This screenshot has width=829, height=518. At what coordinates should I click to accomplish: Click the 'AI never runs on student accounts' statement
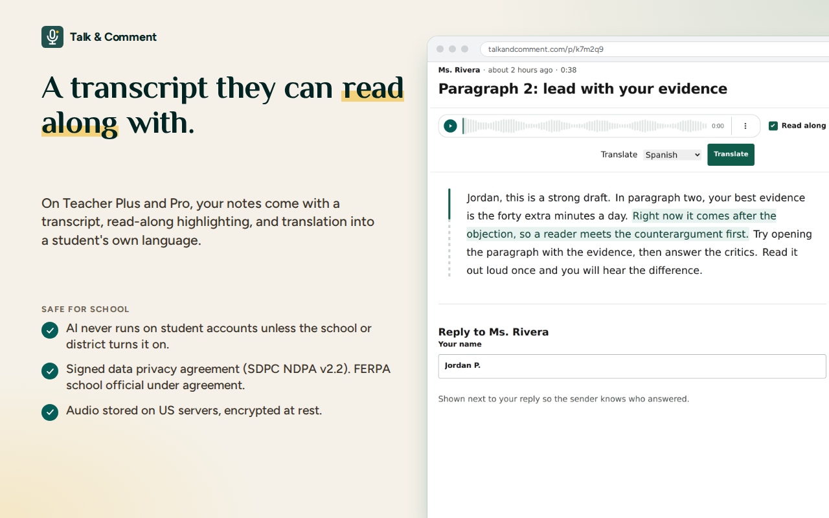[219, 336]
